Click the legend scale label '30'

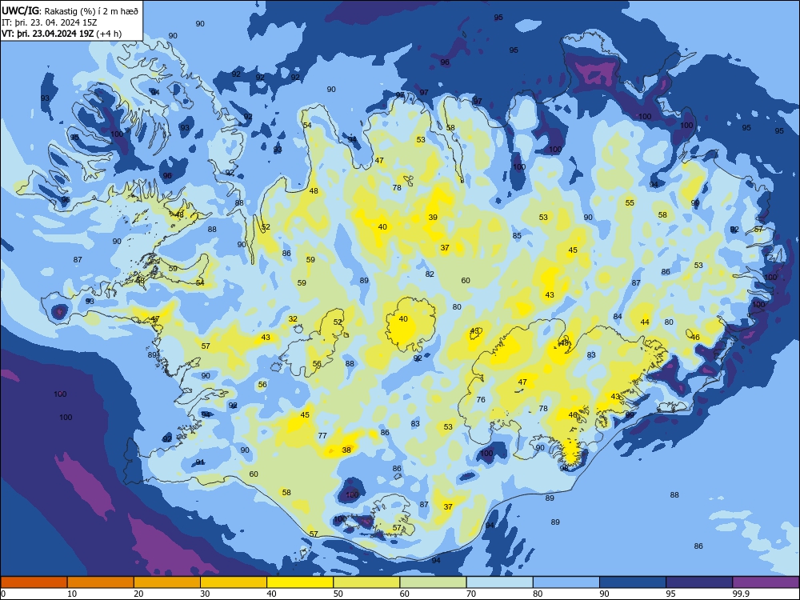[205, 594]
